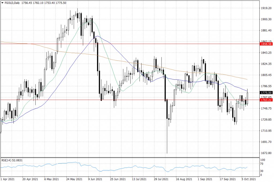
Task: Click the 1881.40 price axis label
Action: [266, 30]
